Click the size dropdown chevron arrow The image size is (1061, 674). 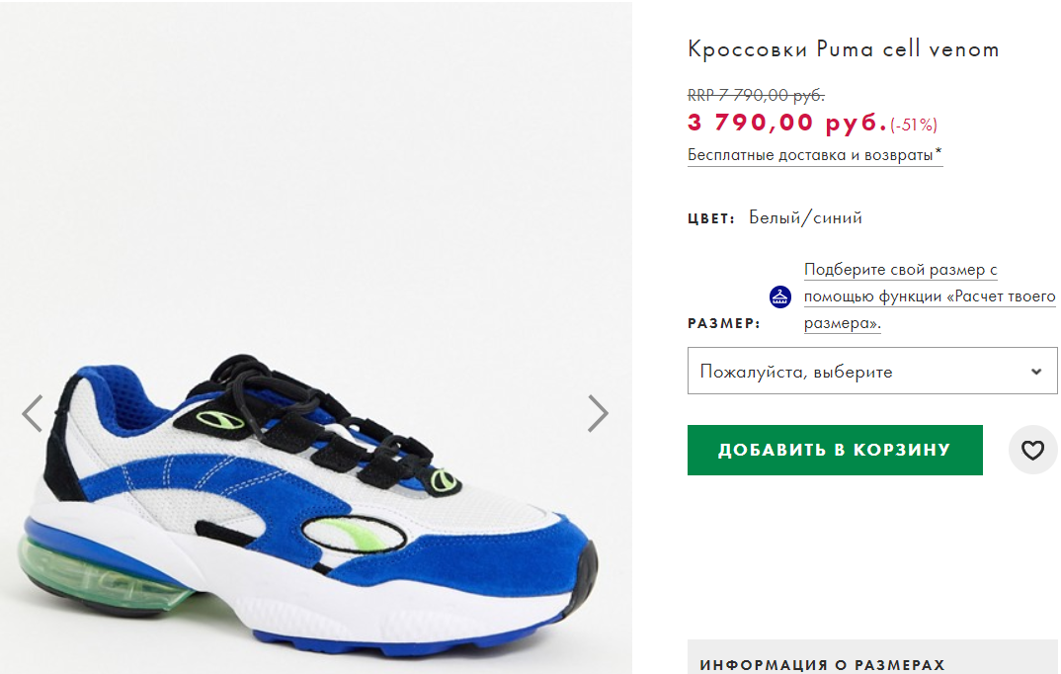point(1036,372)
